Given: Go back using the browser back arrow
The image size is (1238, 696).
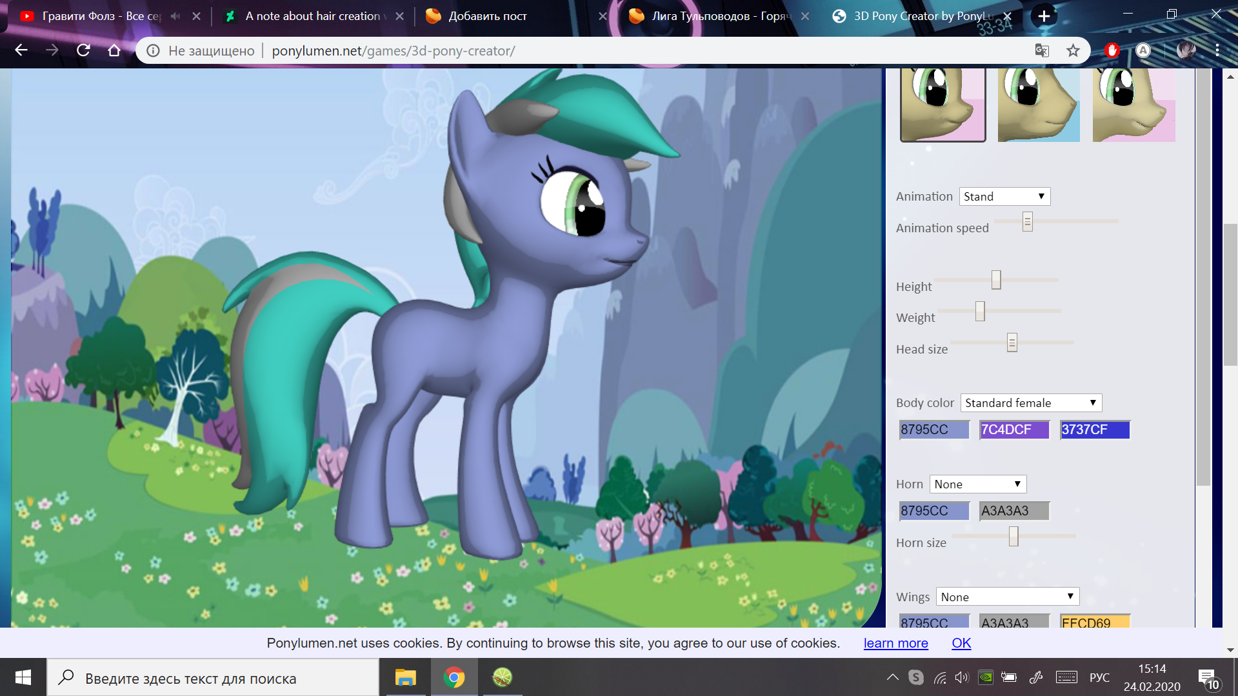Looking at the screenshot, I should pyautogui.click(x=21, y=50).
